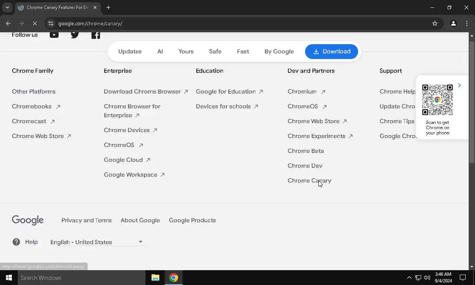The width and height of the screenshot is (475, 285).
Task: Open the Chrome Experiments link
Action: pos(320,136)
